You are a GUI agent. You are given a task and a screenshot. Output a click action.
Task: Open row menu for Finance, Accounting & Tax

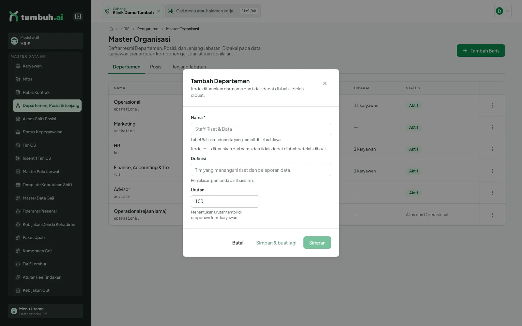(x=492, y=171)
